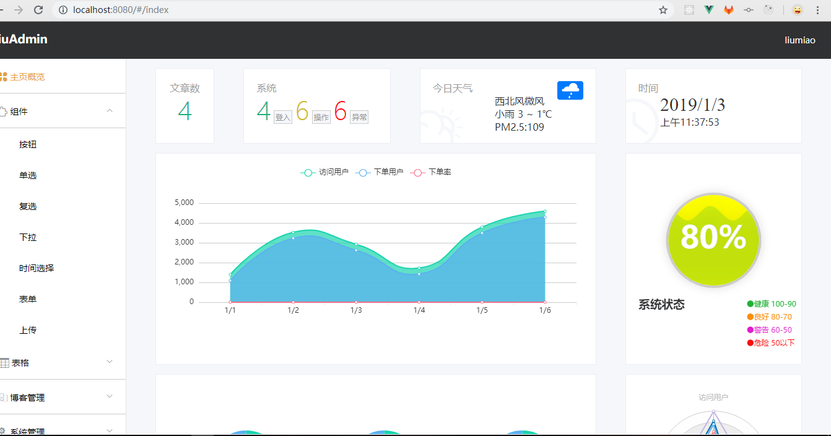This screenshot has width=831, height=436.
Task: Click the 操作 tag
Action: tap(321, 118)
